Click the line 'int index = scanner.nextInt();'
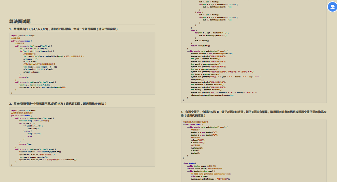The height and width of the screenshot is (182, 337). tap(206, 74)
